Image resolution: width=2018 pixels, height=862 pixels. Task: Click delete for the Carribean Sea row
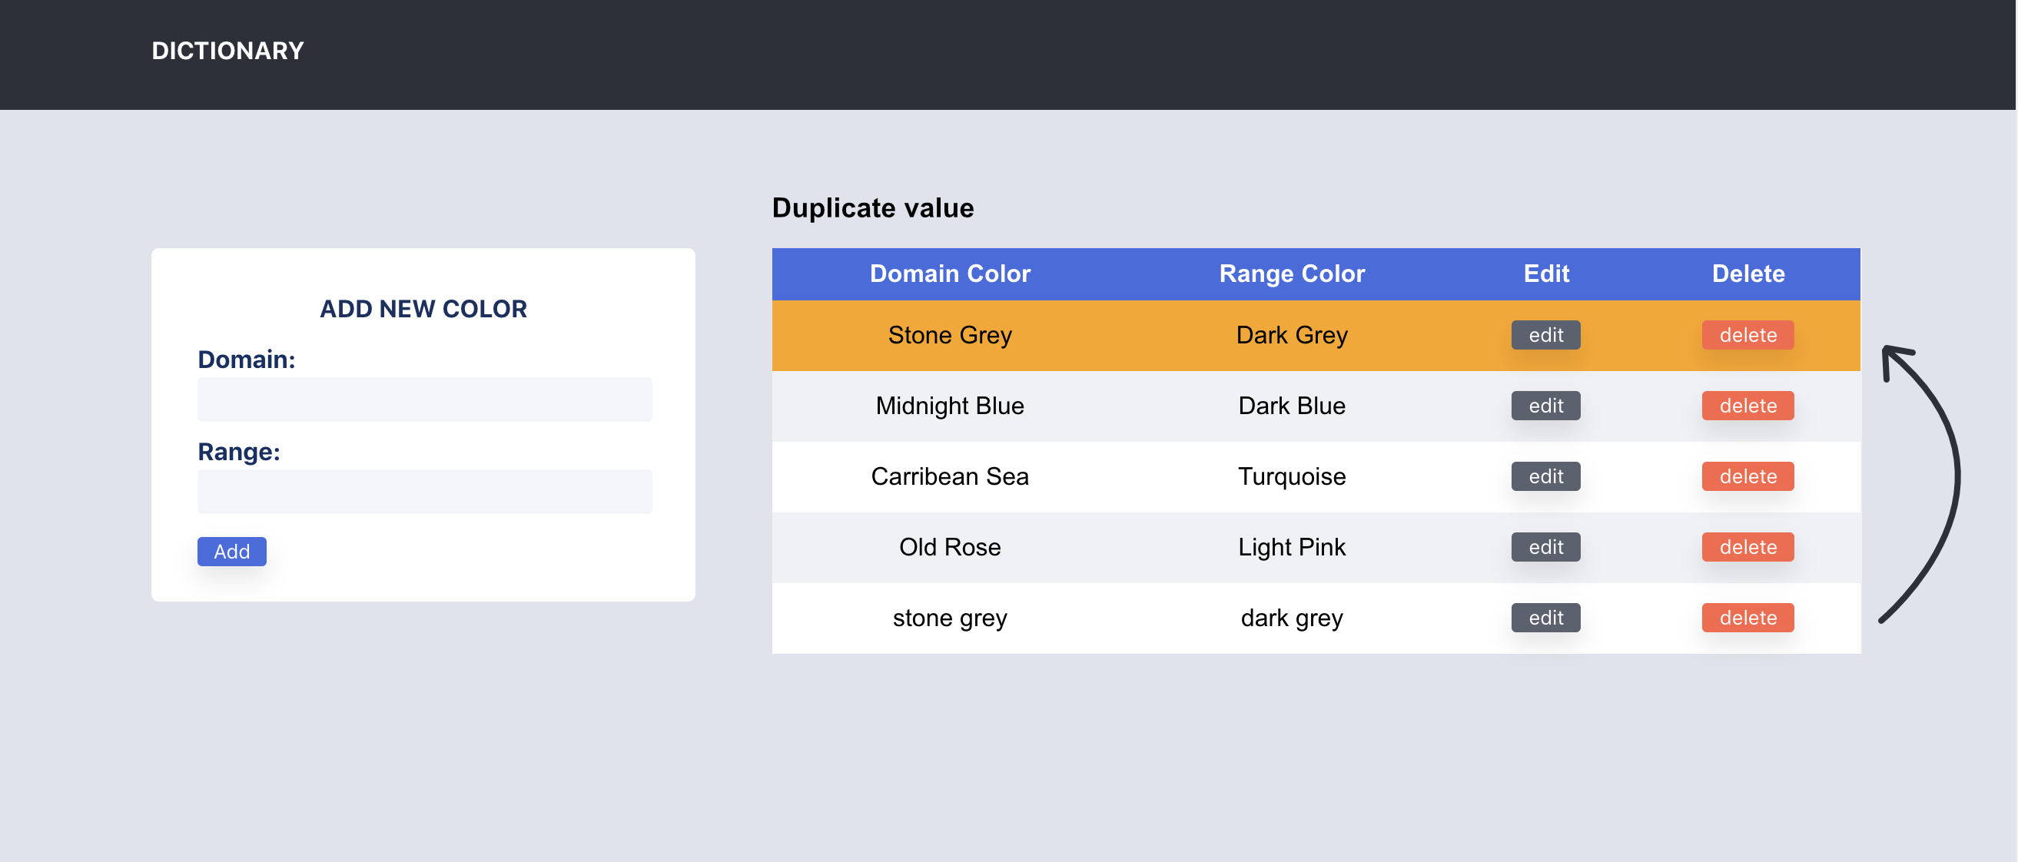[x=1747, y=476]
